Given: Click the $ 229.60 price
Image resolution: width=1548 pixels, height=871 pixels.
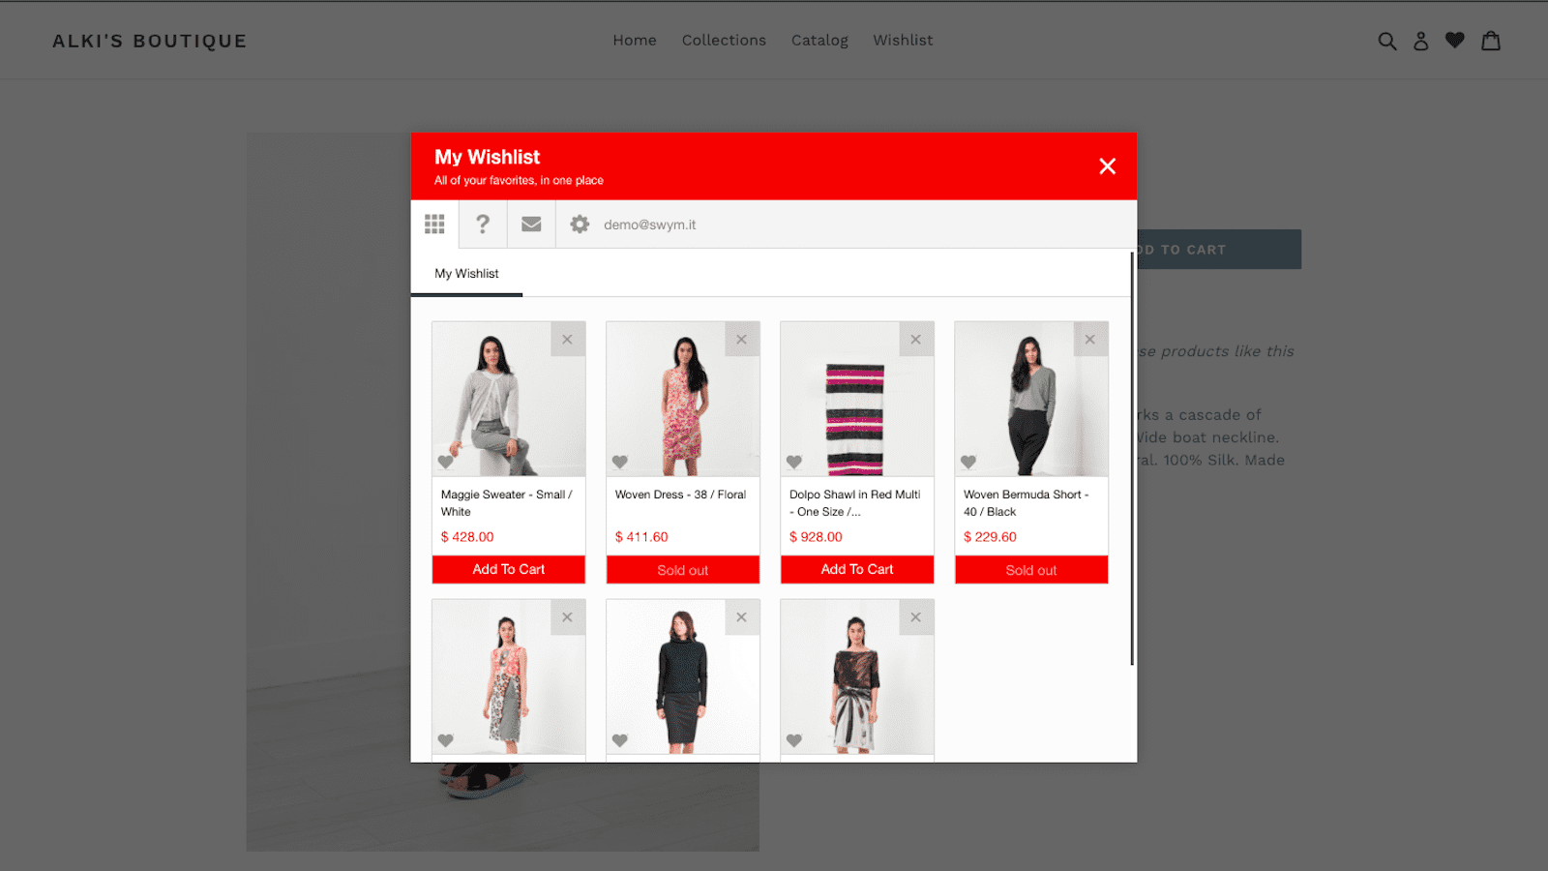Looking at the screenshot, I should tap(990, 537).
